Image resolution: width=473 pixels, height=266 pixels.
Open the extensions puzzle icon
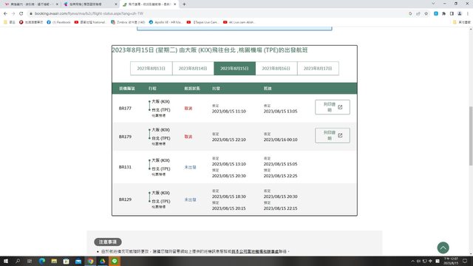443,13
